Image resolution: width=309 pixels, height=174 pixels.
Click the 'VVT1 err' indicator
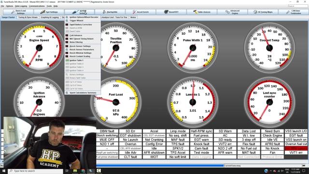tap(296, 153)
